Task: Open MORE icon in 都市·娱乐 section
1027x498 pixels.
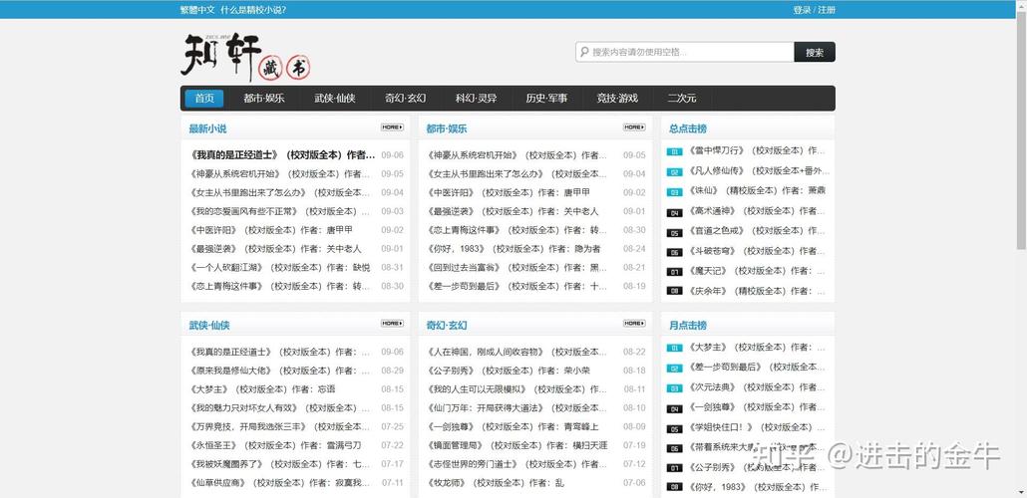Action: [x=633, y=126]
